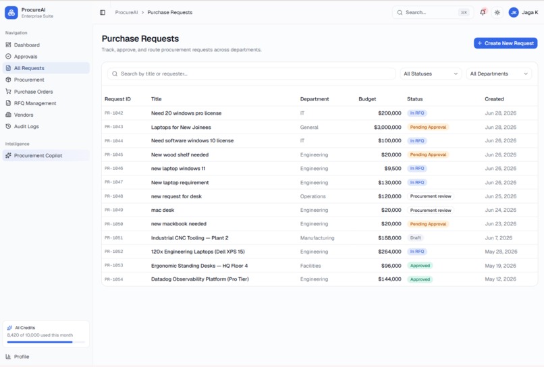
Task: Click the $3,000,000 budget value
Action: (387, 127)
